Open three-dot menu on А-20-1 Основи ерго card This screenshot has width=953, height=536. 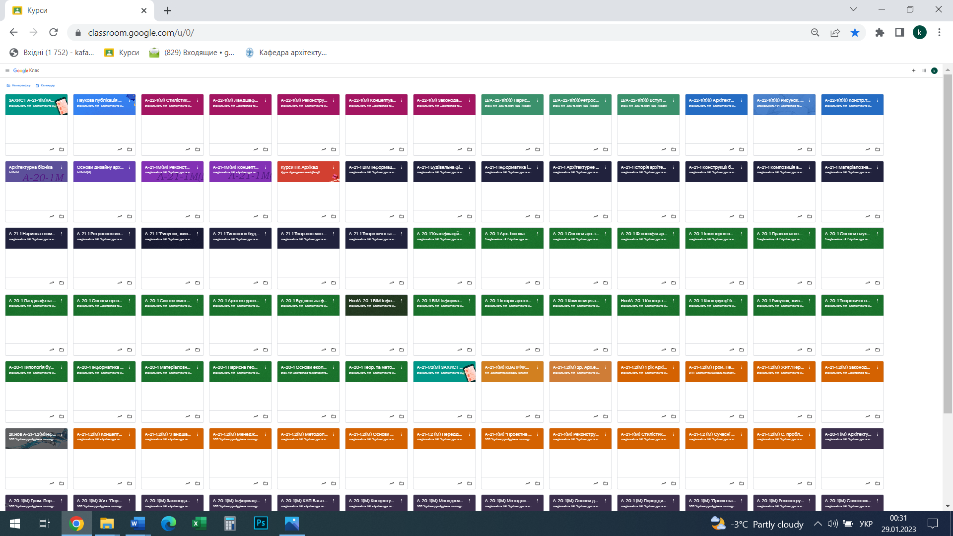coord(130,301)
